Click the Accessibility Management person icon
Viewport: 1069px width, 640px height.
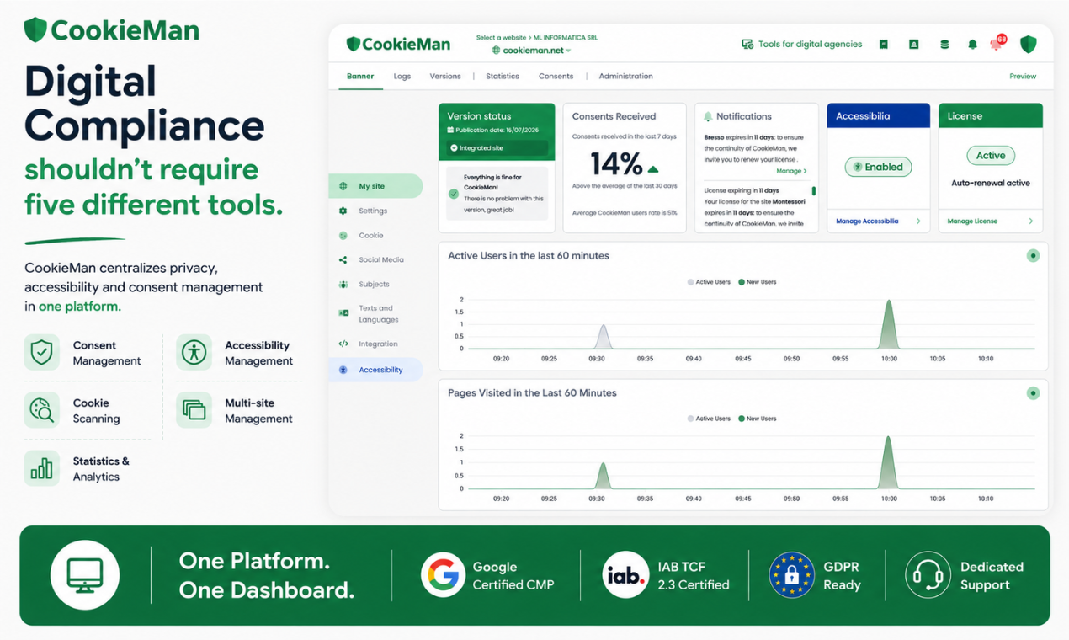[x=194, y=352]
